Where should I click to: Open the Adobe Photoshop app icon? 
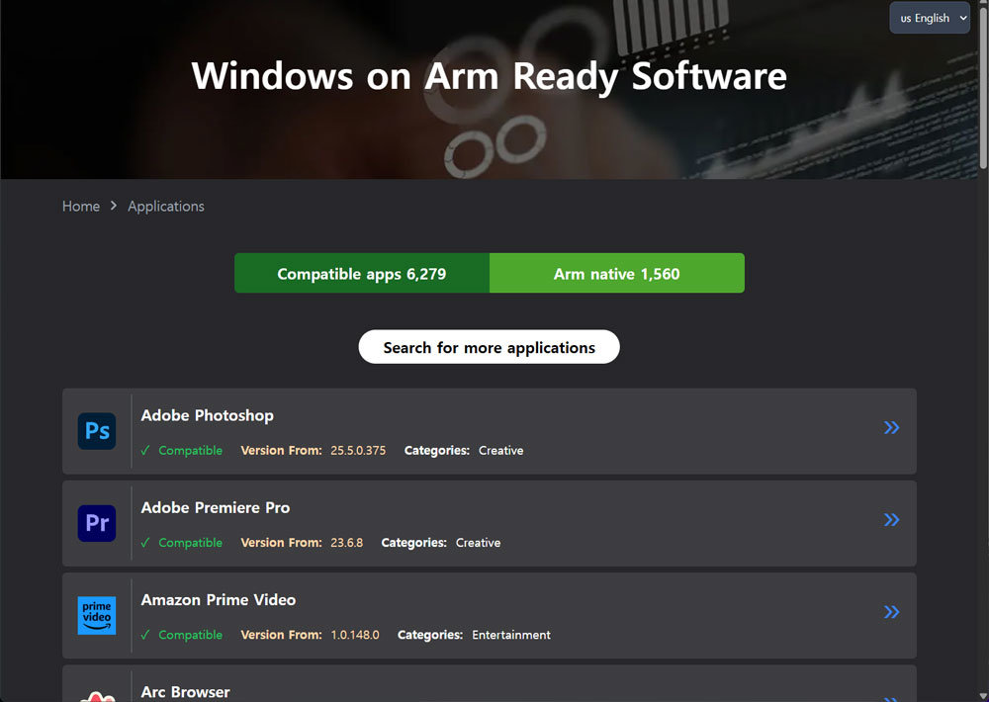click(97, 431)
